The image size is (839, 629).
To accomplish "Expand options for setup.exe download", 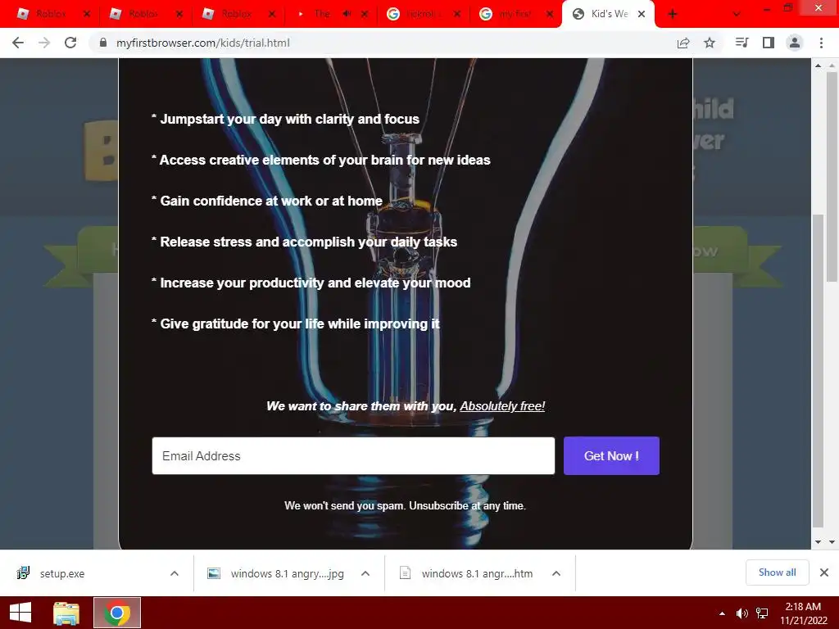I will pos(175,573).
